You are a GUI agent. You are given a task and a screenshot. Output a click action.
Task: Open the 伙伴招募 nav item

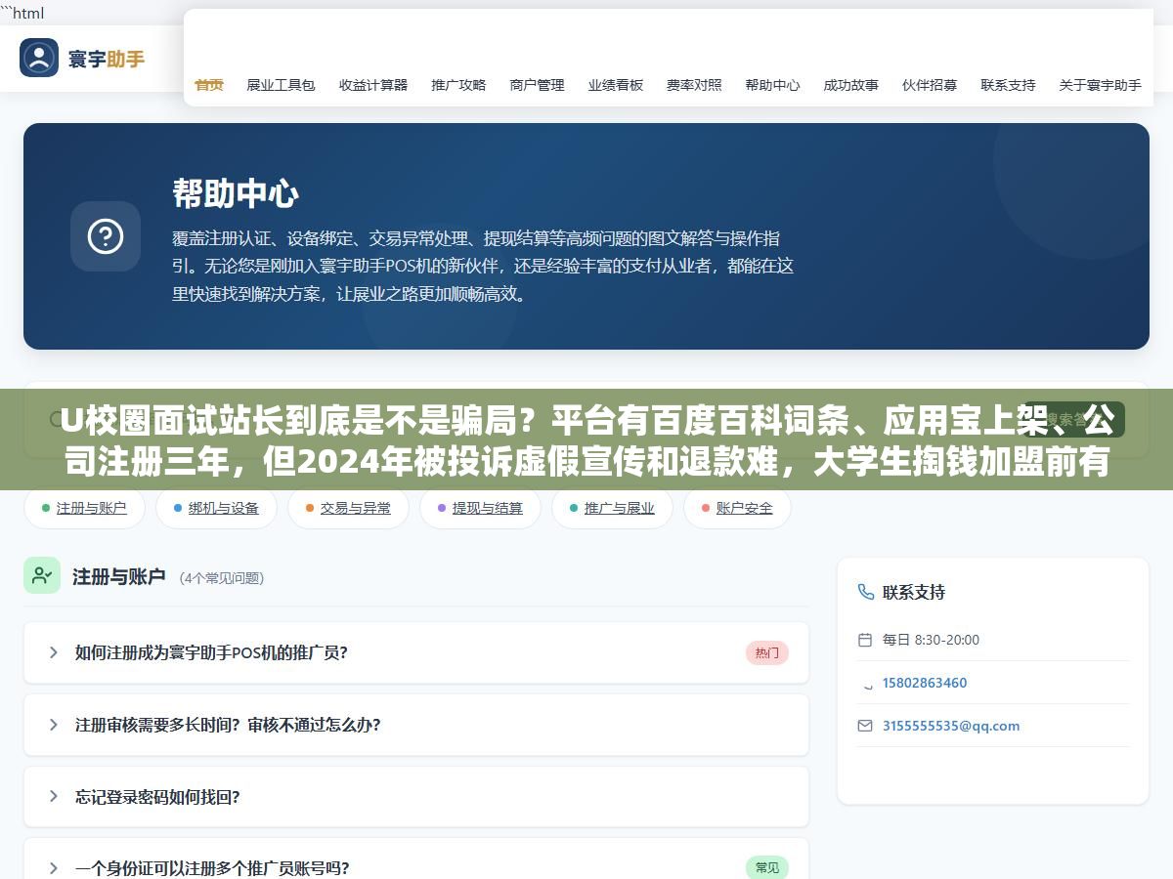pos(930,85)
